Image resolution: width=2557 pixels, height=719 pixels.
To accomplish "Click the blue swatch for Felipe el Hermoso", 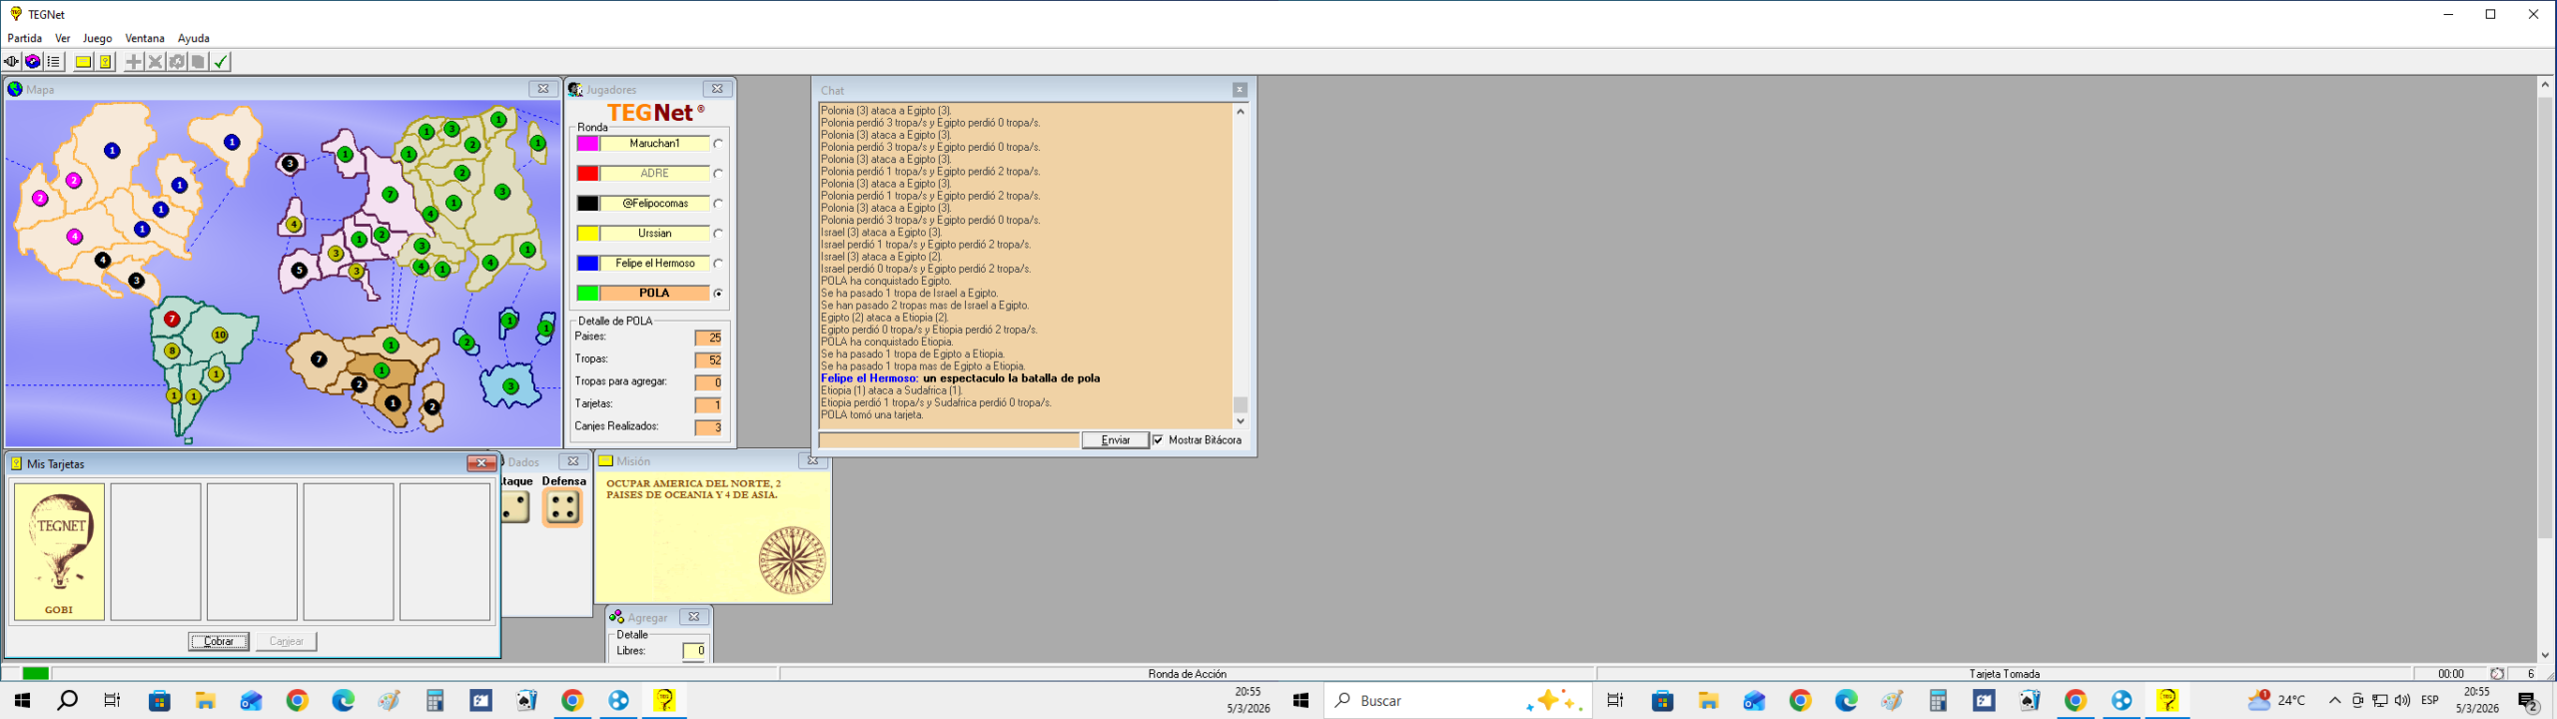I will [x=588, y=264].
